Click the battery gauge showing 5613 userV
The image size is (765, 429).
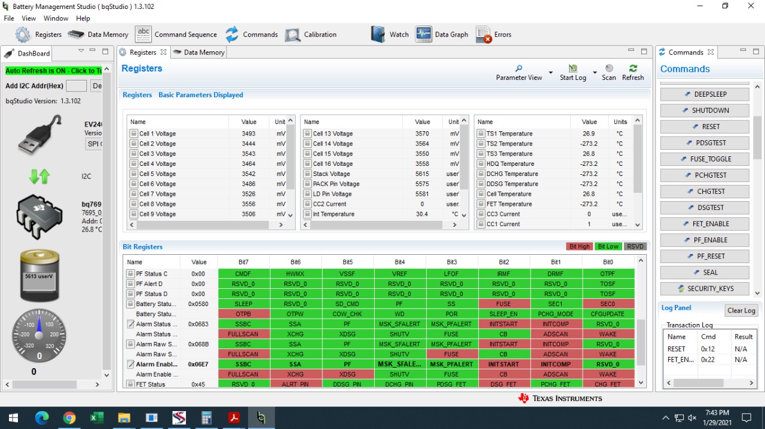[39, 276]
